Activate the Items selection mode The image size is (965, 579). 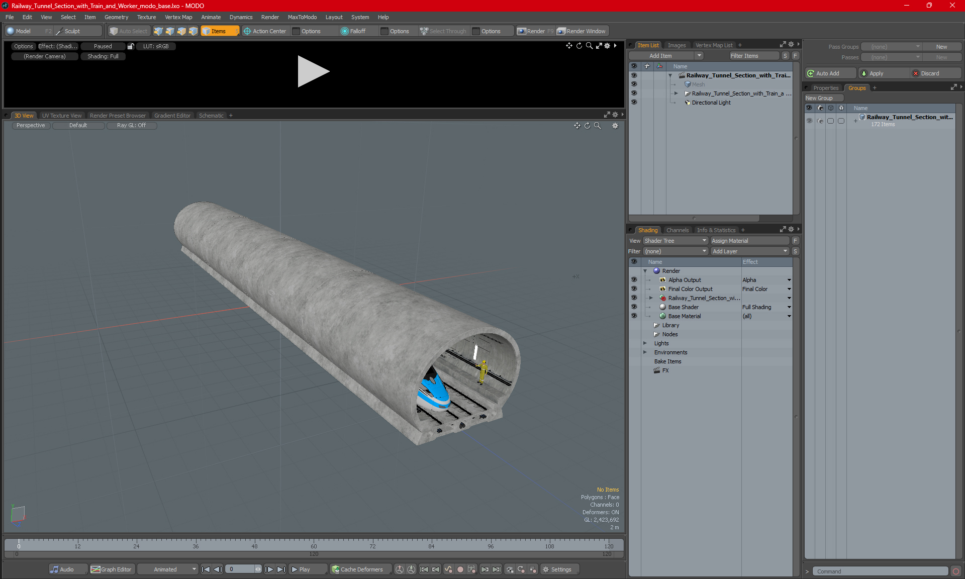(x=220, y=31)
